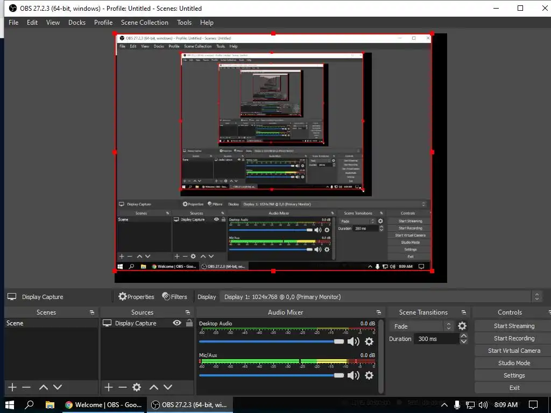
Task: Open the Tools menu
Action: [184, 23]
